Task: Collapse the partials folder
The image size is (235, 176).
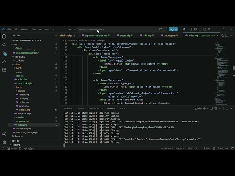Action: click(21, 91)
